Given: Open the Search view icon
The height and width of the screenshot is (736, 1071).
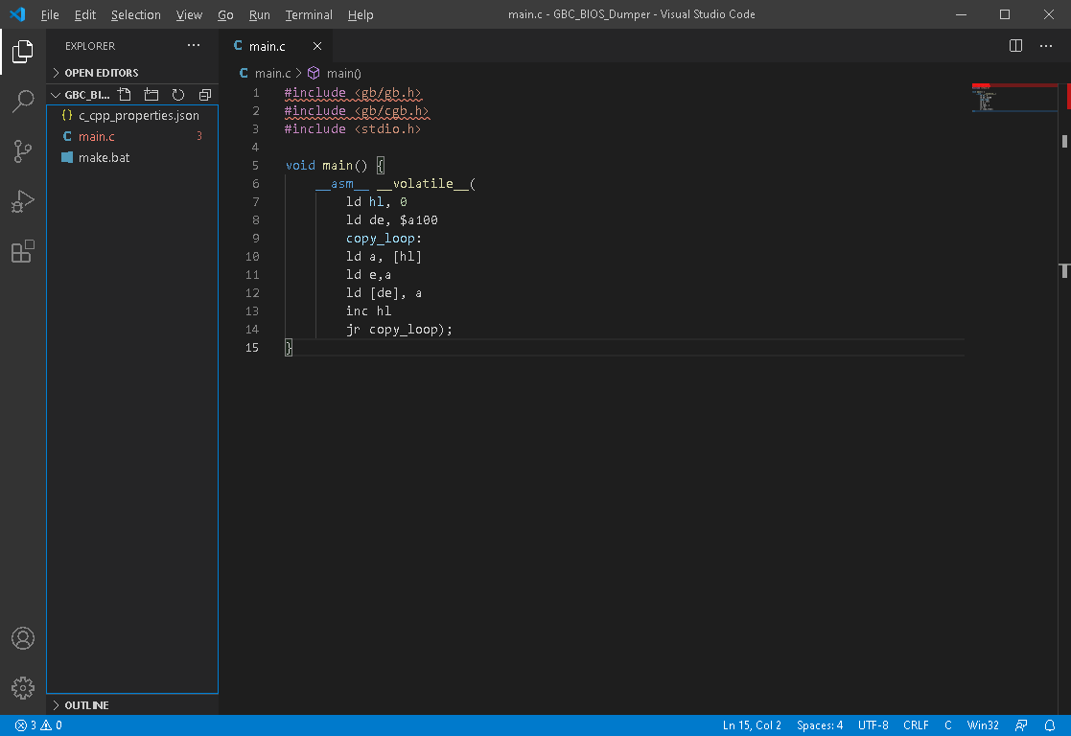Looking at the screenshot, I should (23, 101).
